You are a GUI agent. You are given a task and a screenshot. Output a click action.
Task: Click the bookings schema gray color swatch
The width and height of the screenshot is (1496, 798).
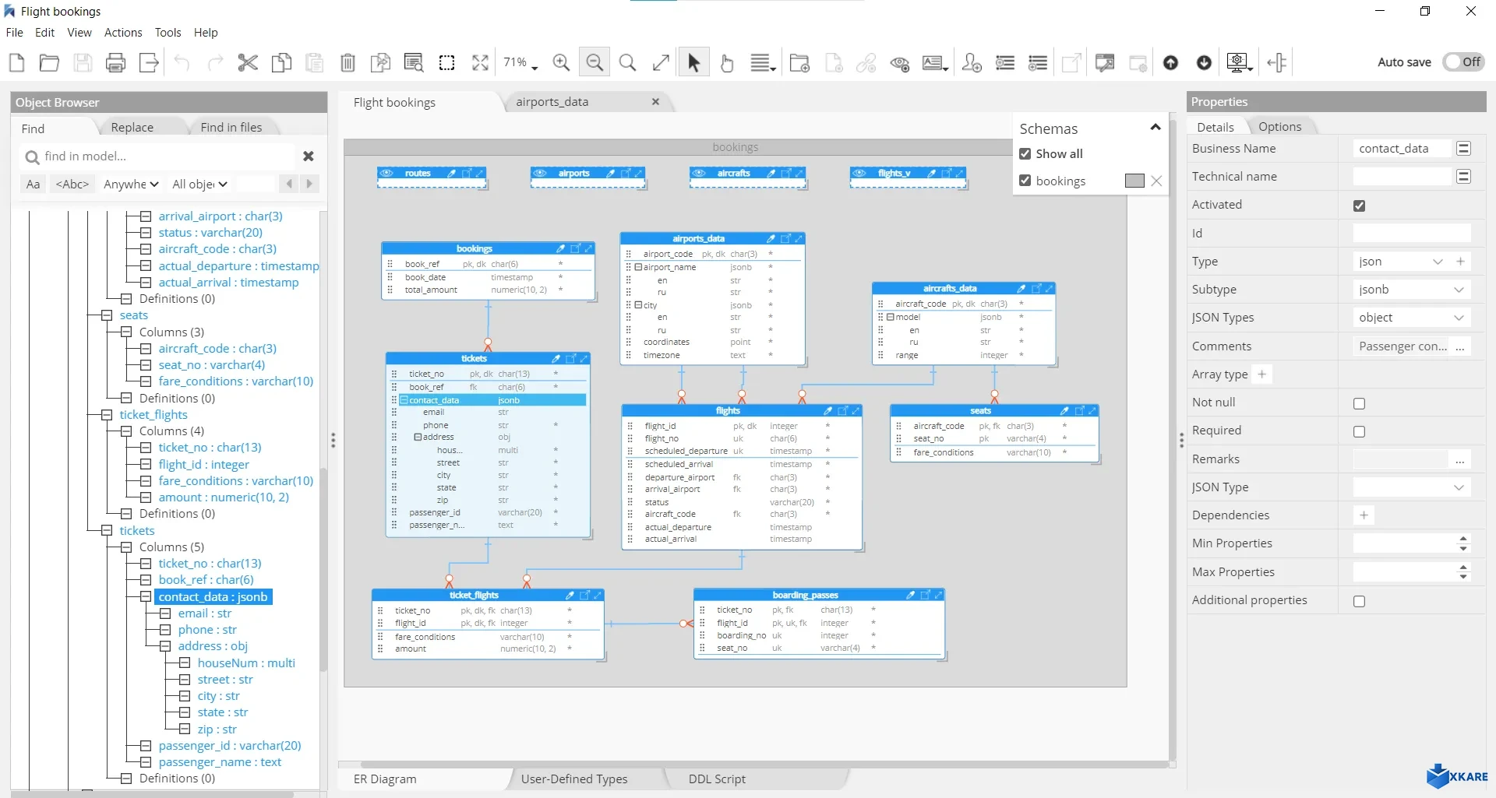pos(1134,181)
